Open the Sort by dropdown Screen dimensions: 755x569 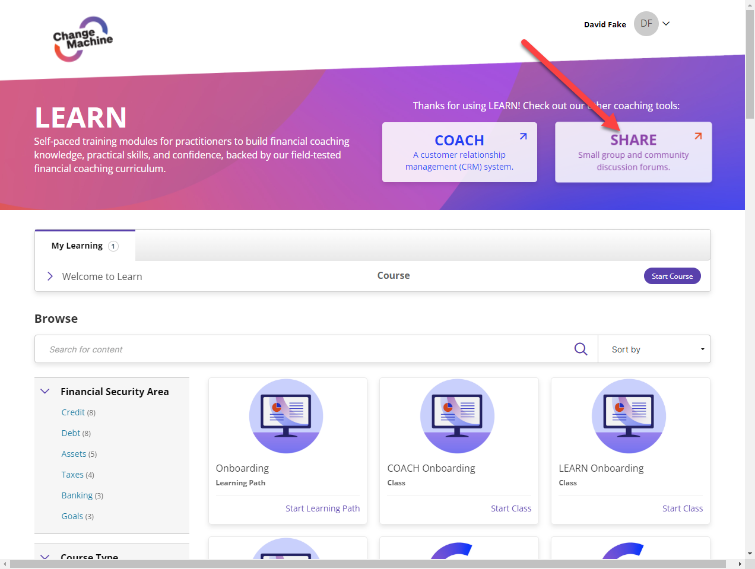pyautogui.click(x=654, y=349)
